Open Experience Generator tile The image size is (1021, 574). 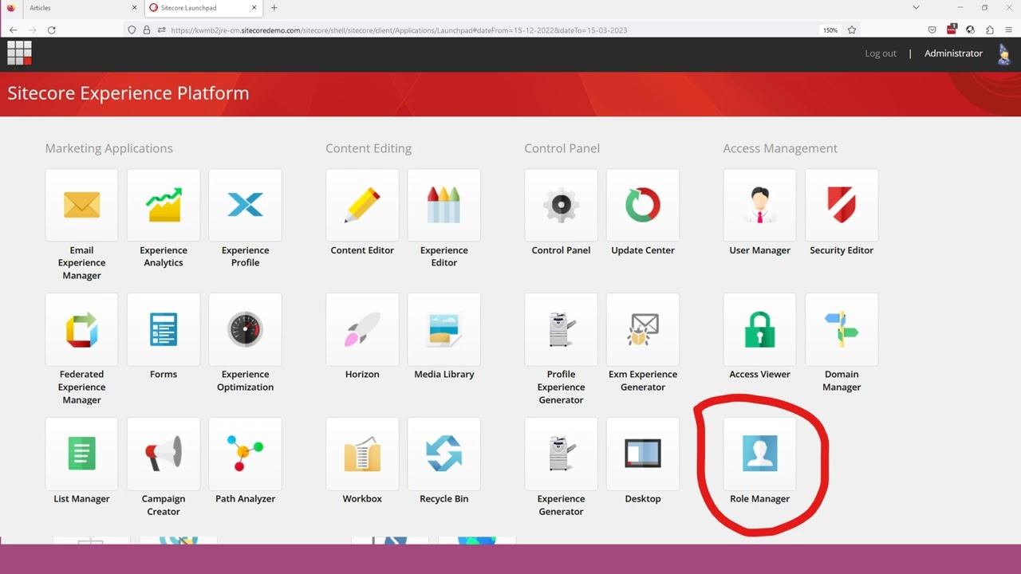click(x=561, y=454)
